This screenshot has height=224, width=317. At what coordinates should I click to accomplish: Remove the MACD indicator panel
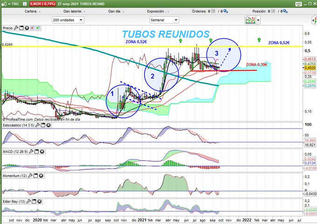(x=42, y=151)
